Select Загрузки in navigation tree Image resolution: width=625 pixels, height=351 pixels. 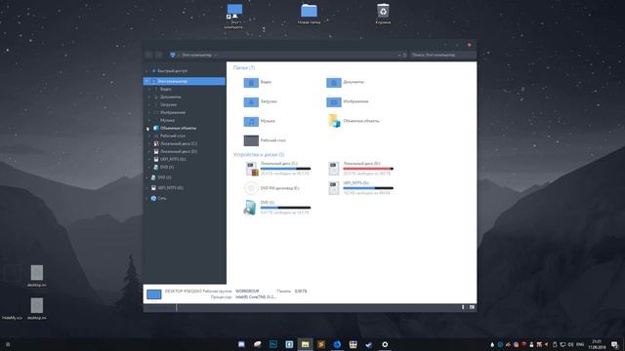coord(168,104)
